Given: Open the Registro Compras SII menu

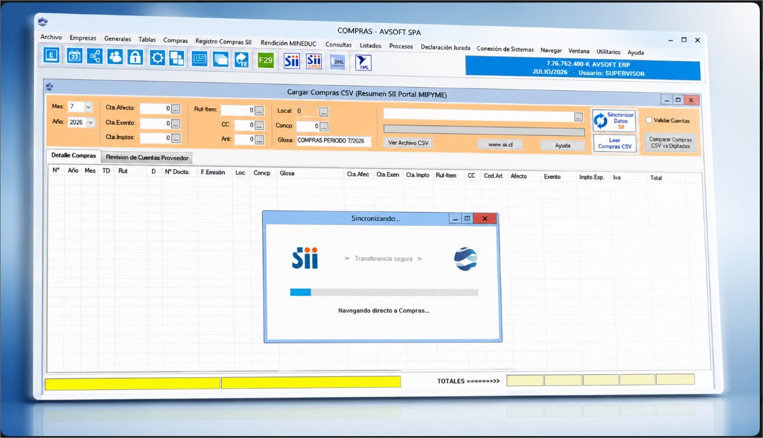Looking at the screenshot, I should (x=223, y=42).
